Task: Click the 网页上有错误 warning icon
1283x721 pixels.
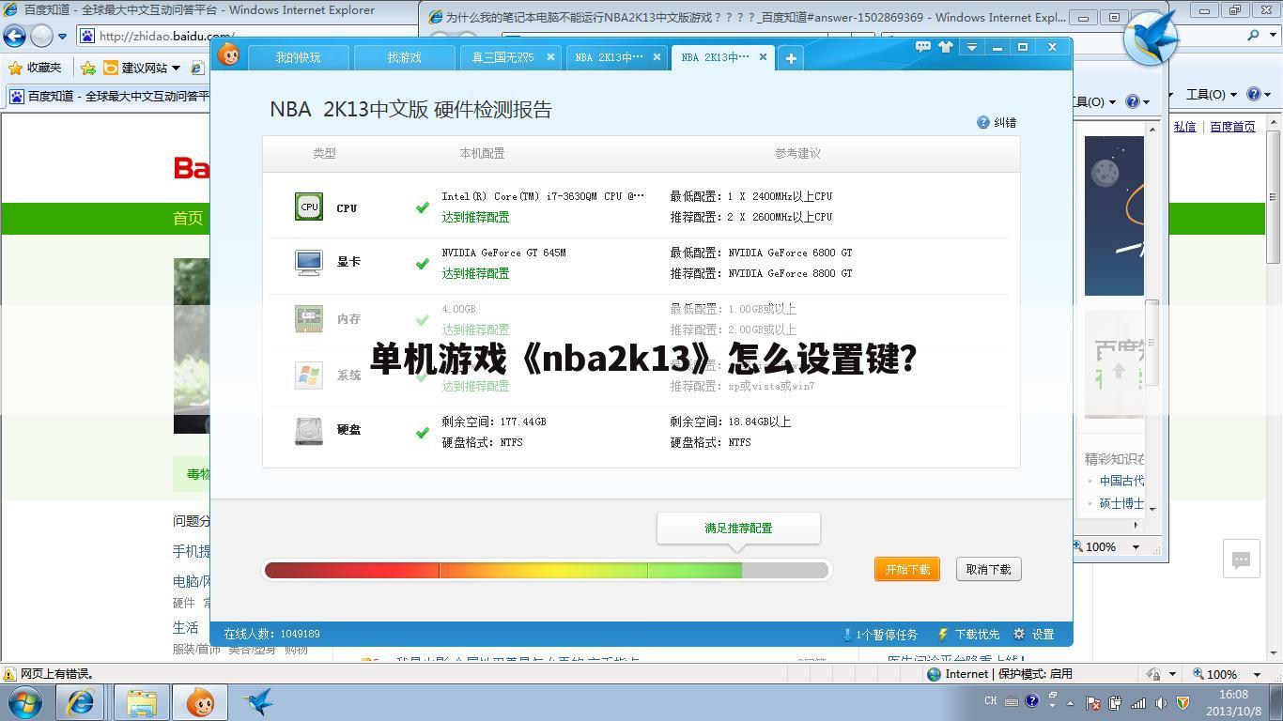Action: (x=9, y=674)
